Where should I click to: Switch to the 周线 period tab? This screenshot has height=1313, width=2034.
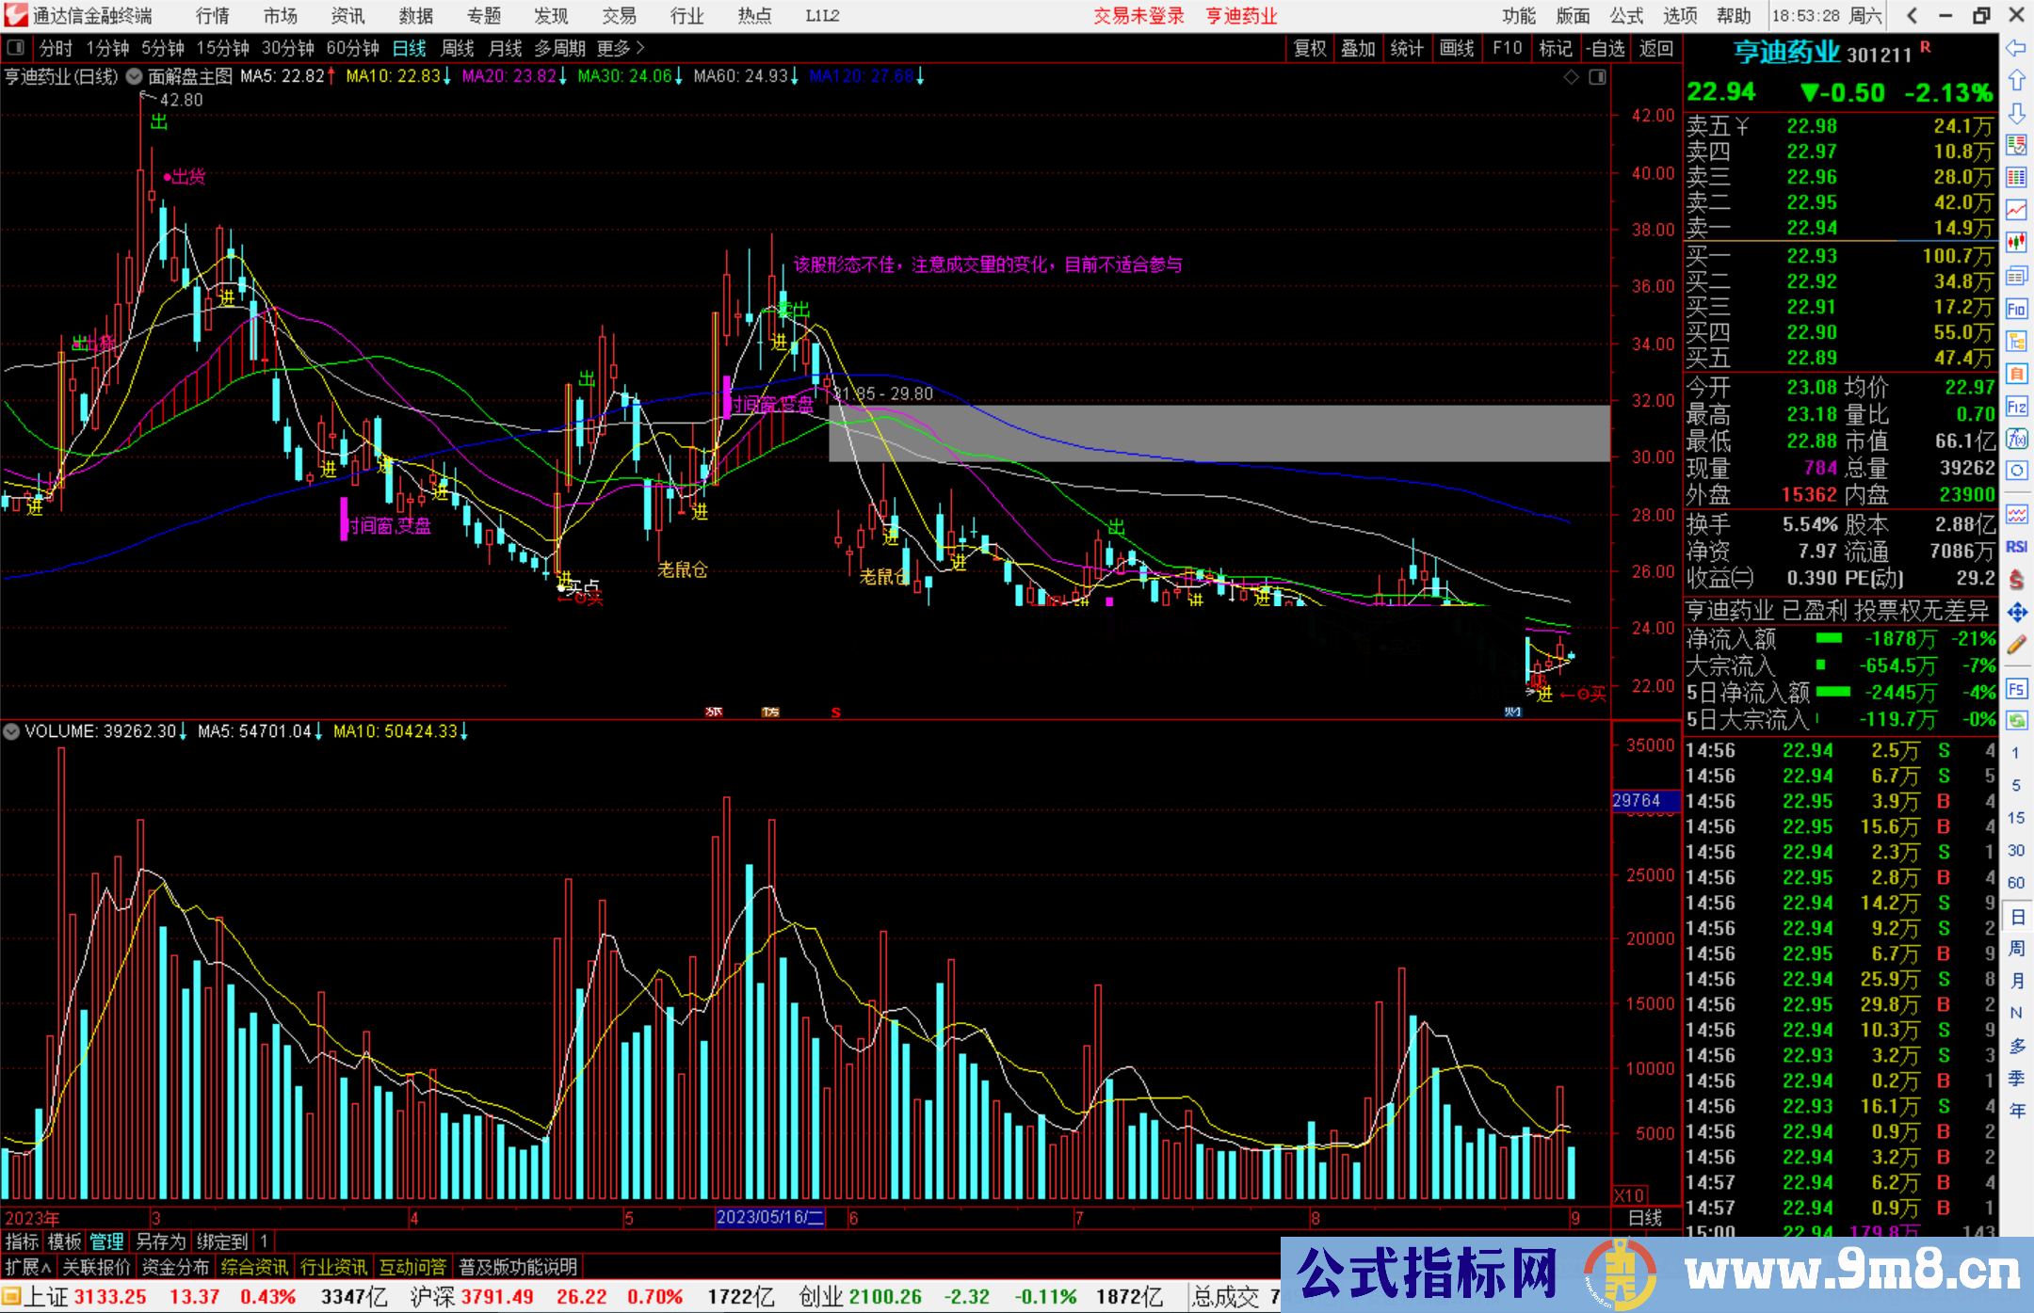pyautogui.click(x=458, y=48)
